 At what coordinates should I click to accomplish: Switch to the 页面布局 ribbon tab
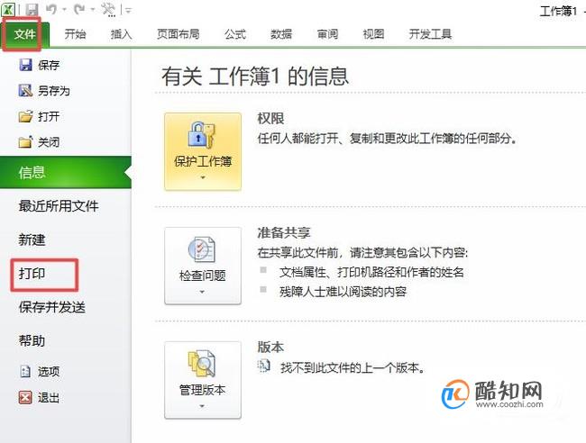(179, 34)
